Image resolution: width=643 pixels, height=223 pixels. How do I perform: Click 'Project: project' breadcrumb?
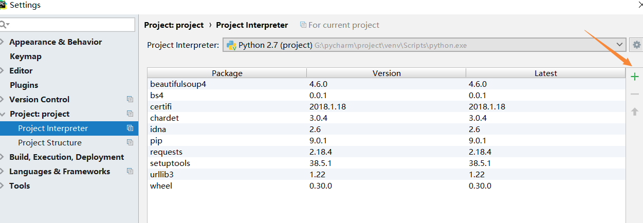(174, 25)
